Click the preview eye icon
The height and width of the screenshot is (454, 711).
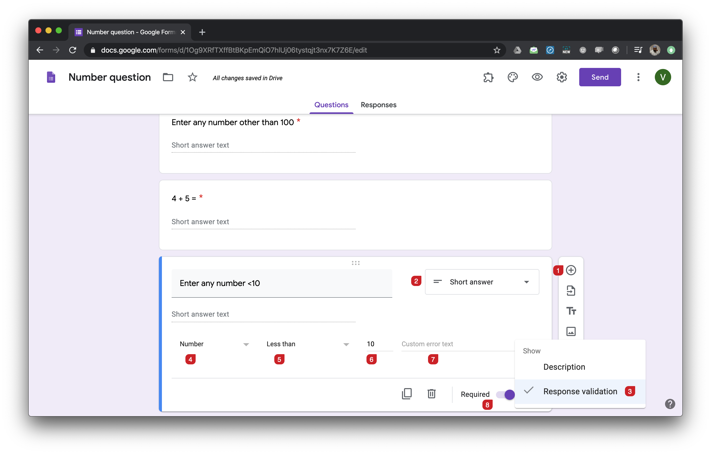tap(537, 77)
